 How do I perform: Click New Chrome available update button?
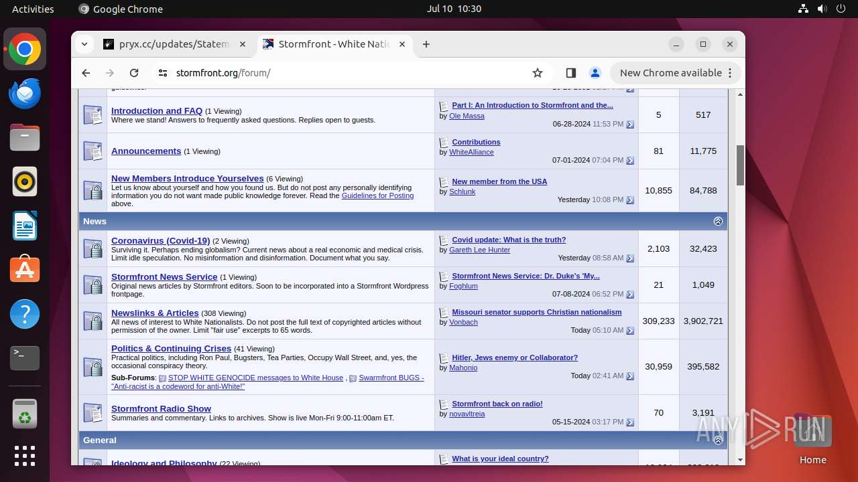point(676,73)
